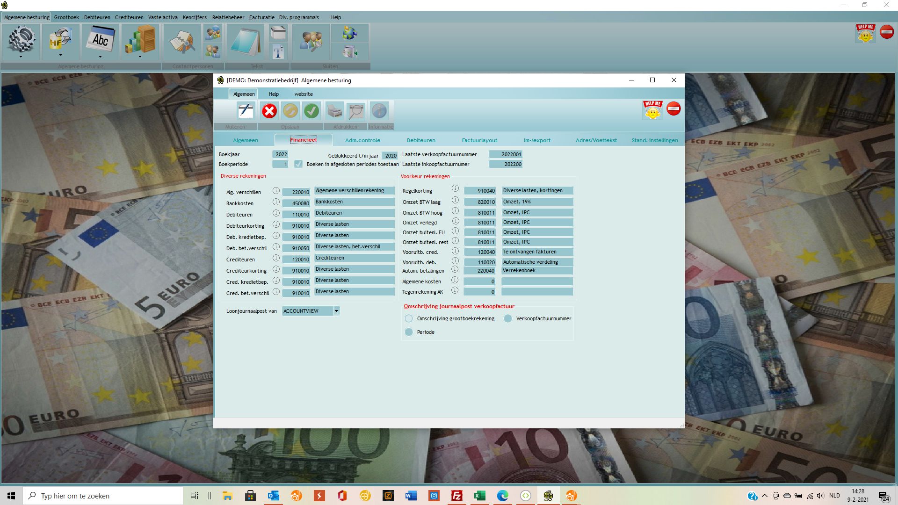Image resolution: width=898 pixels, height=505 pixels.
Task: Click the Boekjaar field showing 2022
Action: coord(281,154)
